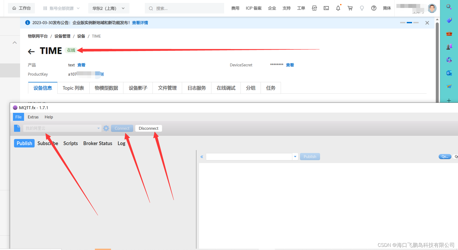Click the 物联网平台 breadcrumb link
The width and height of the screenshot is (458, 250).
coord(38,36)
